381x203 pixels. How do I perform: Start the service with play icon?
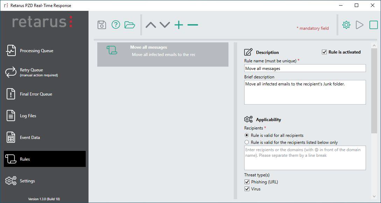360,25
